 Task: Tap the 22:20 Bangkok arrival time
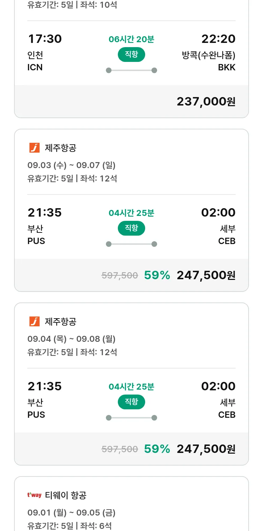(218, 39)
